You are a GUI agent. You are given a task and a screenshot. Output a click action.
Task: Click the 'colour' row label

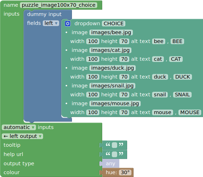click(11, 172)
